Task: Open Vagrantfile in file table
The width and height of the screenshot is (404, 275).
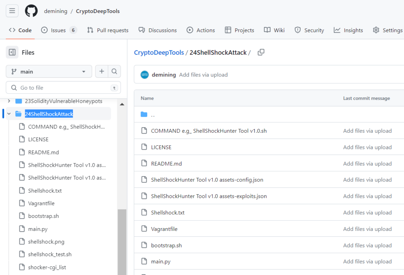Action: tap(164, 229)
